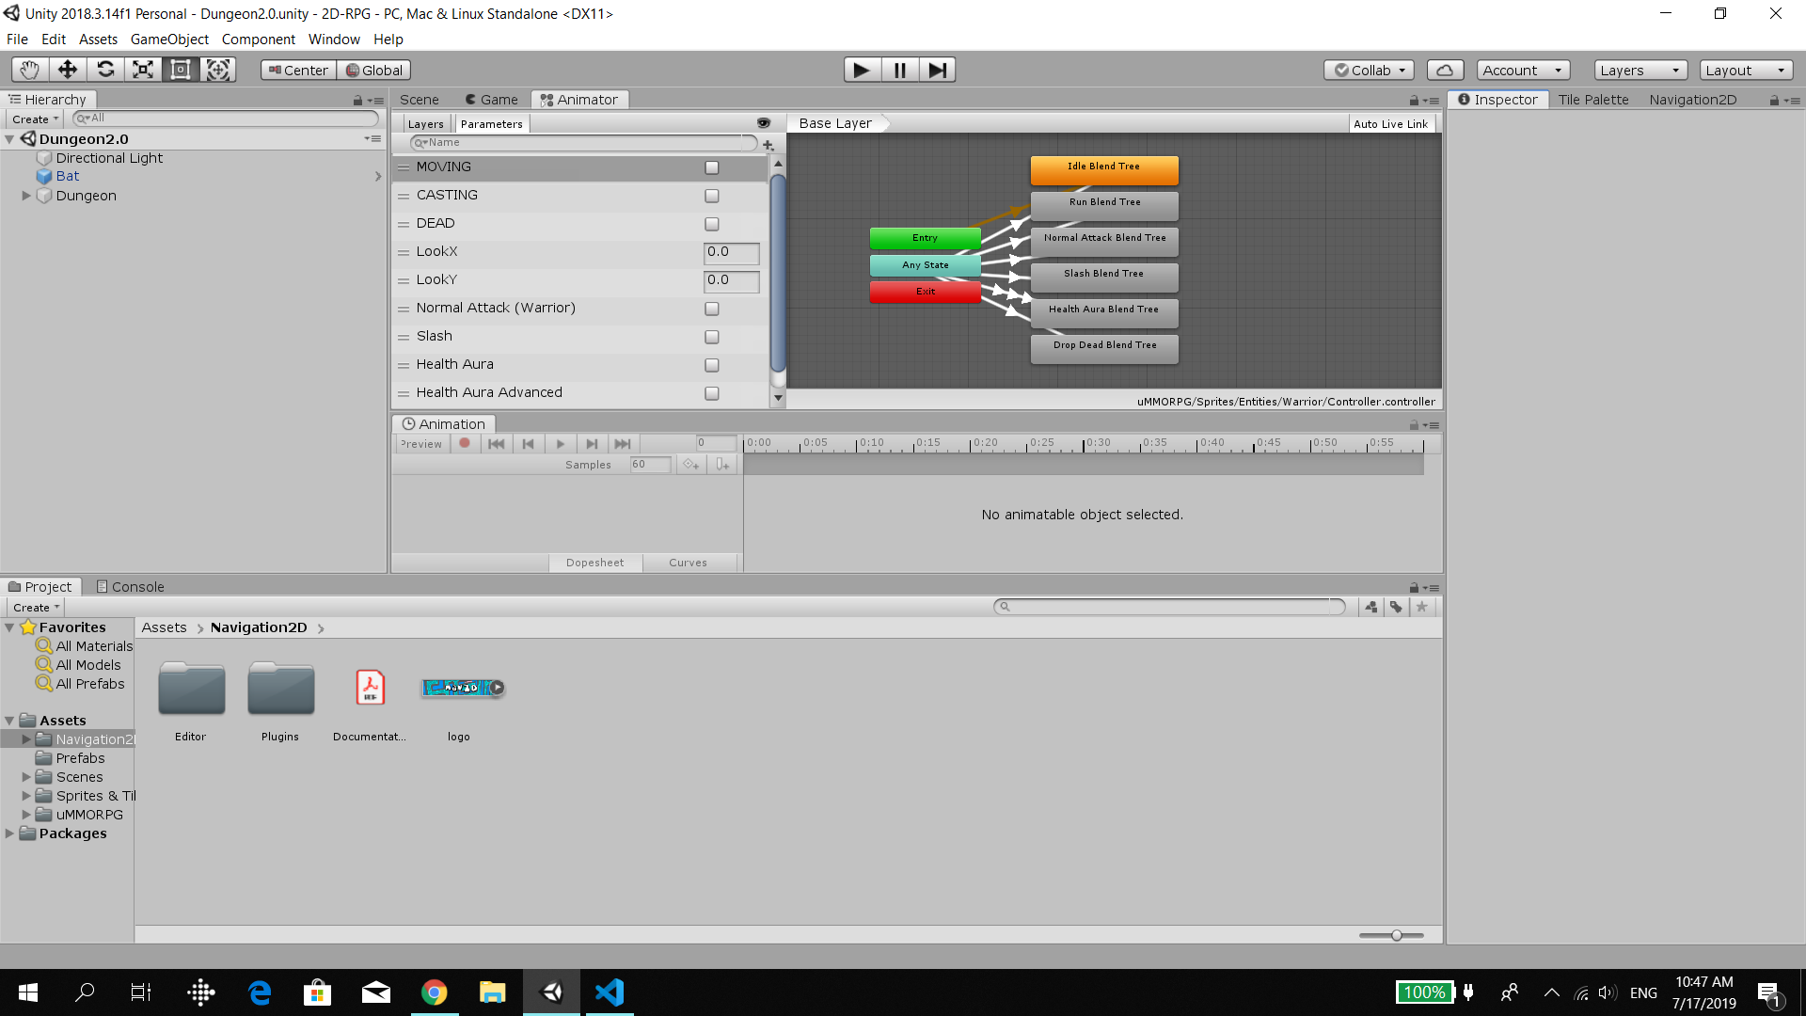The height and width of the screenshot is (1016, 1806).
Task: Click the Auto Live Link button
Action: tap(1391, 123)
